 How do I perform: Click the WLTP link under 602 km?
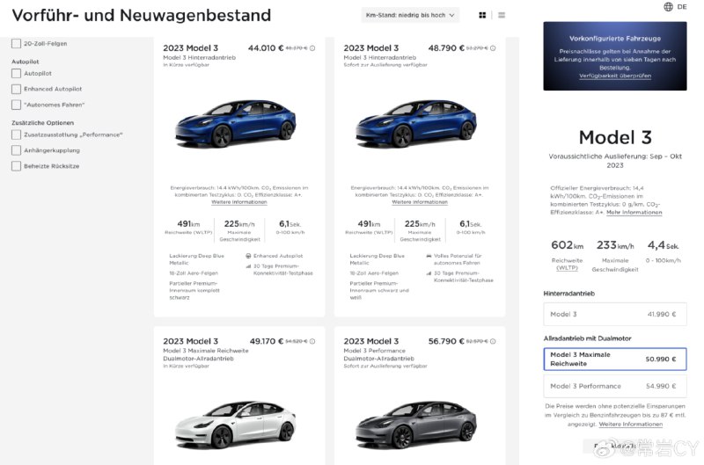pos(567,268)
